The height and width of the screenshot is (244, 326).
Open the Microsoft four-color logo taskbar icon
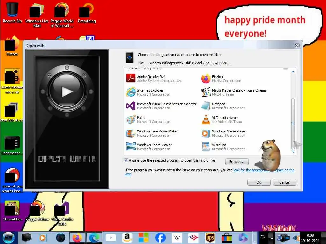pyautogui.click(x=144, y=238)
